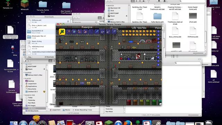Select ExampleMod folder in Downloads list
This screenshot has height=125, width=222.
(41, 32)
